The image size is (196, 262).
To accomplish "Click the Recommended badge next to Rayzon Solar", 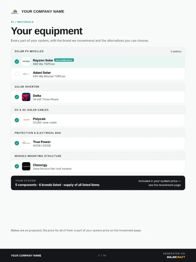I will pos(64,60).
